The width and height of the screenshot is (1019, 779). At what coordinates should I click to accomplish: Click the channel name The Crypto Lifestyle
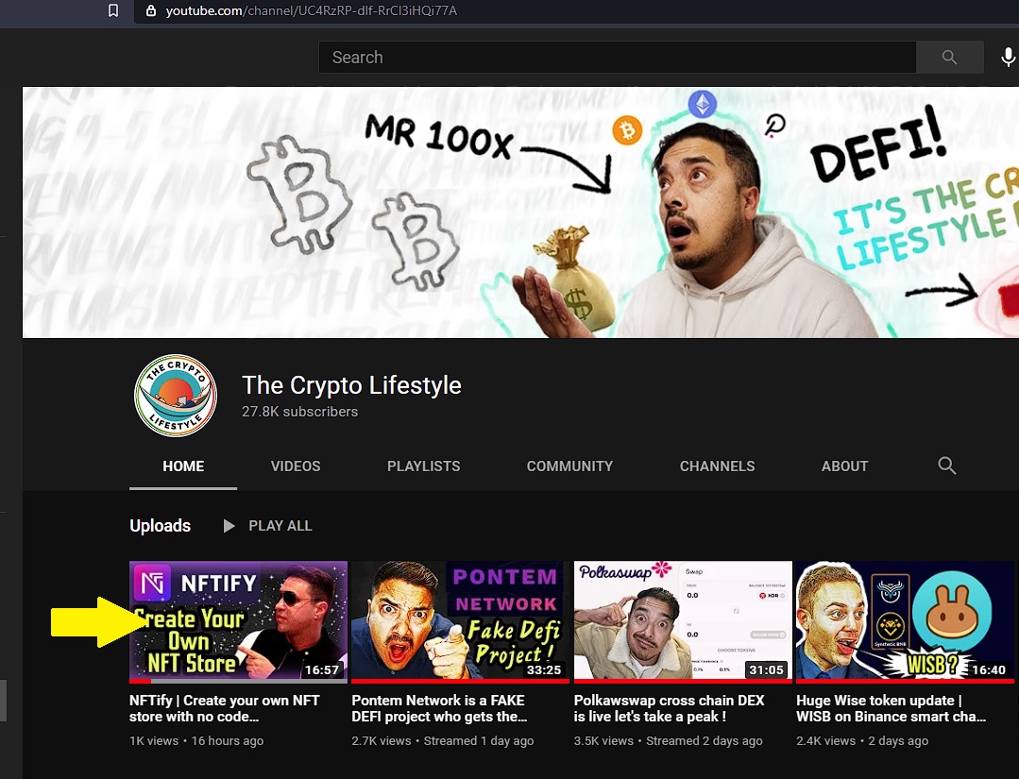coord(351,385)
